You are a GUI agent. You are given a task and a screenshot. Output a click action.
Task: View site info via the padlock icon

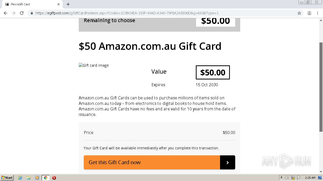(32, 13)
